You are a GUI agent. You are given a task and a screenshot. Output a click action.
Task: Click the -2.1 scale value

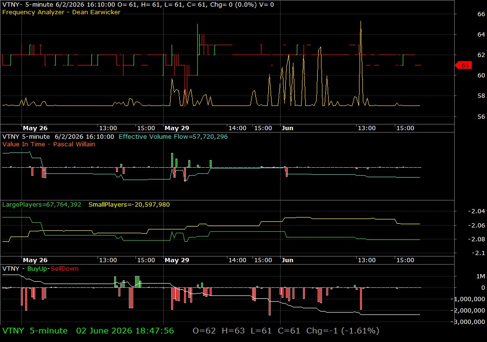(478, 253)
